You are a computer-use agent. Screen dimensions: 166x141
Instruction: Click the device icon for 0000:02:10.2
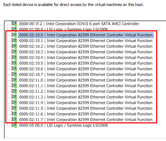click(x=14, y=46)
